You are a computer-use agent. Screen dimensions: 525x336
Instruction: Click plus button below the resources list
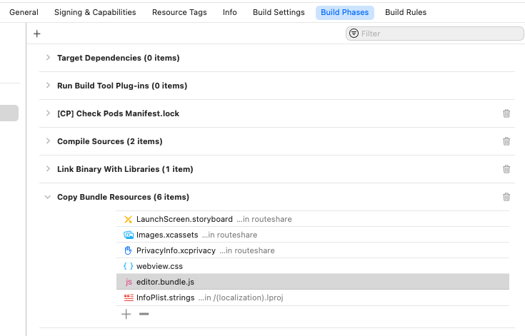126,314
